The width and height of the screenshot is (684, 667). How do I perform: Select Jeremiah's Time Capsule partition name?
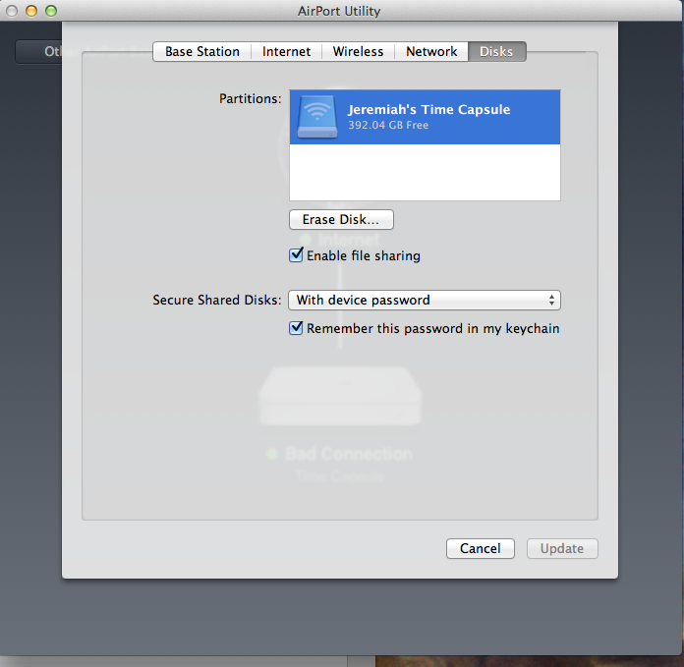pos(428,109)
